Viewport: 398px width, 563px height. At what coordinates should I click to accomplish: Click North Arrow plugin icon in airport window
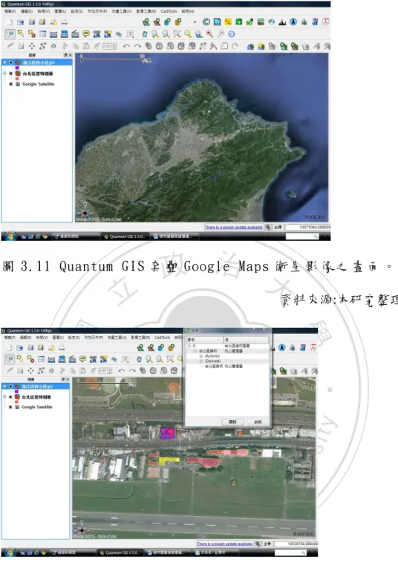[x=282, y=347]
